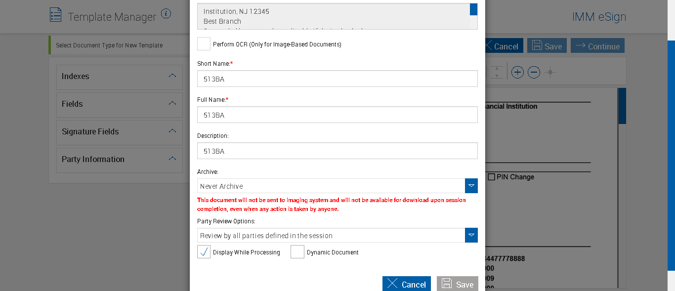The width and height of the screenshot is (675, 291).
Task: Open the Archive dropdown
Action: tap(471, 186)
